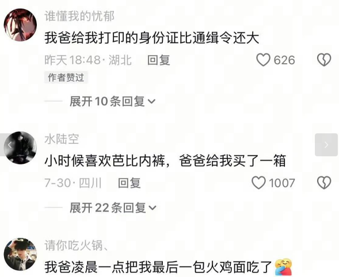Open avatar of user 谁懂我的忧郁
Screen dimensions: 339x277
tap(20, 25)
